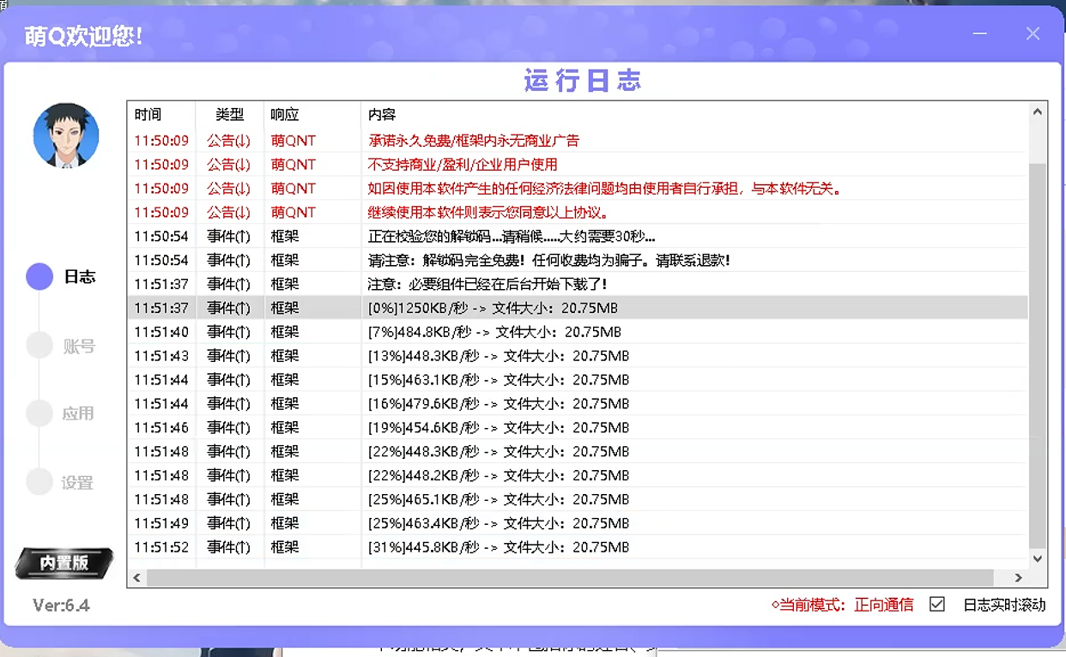Toggle the 日志实时滚动 checkbox
1066x657 pixels.
[937, 605]
